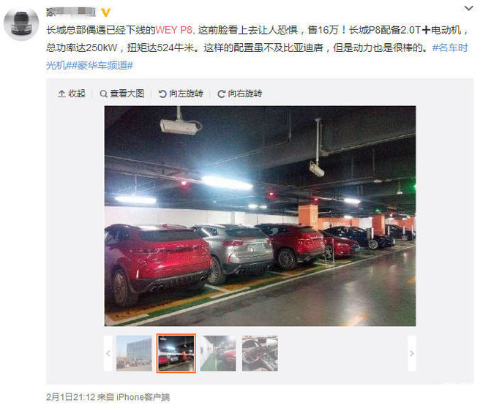This screenshot has height=408, width=483.
Task: Click the 2月1日21:12 timestamp link
Action: (70, 397)
